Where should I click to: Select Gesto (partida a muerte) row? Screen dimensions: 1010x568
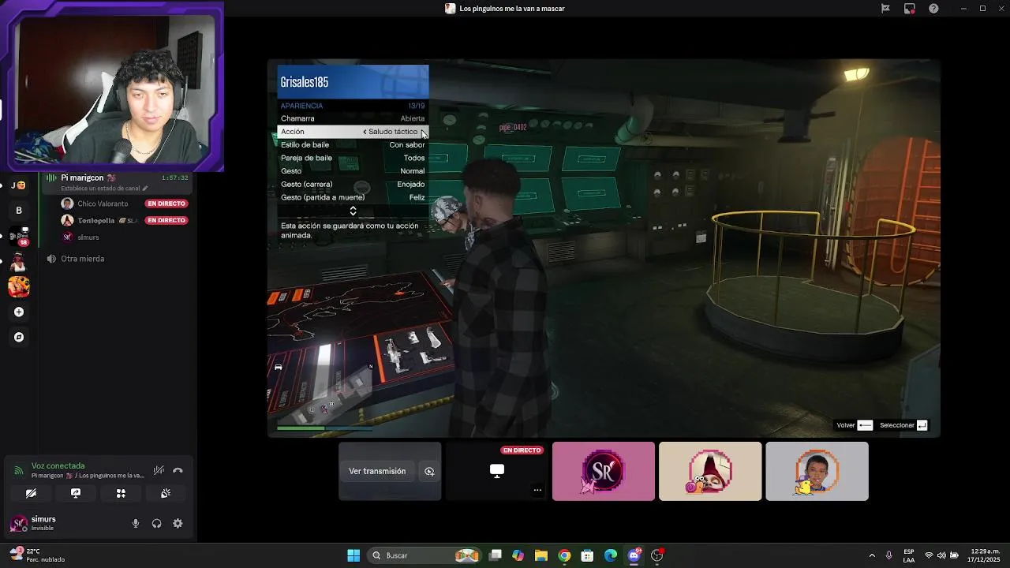[353, 197]
